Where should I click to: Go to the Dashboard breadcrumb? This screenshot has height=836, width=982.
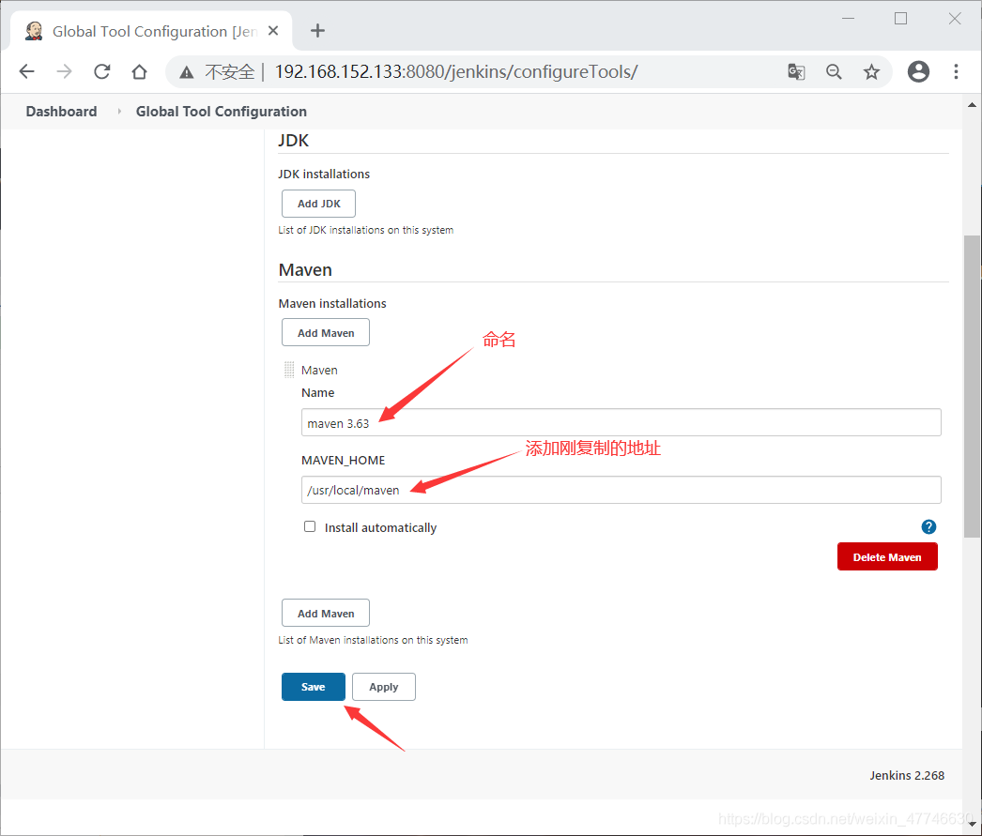61,112
